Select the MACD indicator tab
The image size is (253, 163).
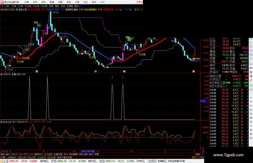point(14,154)
